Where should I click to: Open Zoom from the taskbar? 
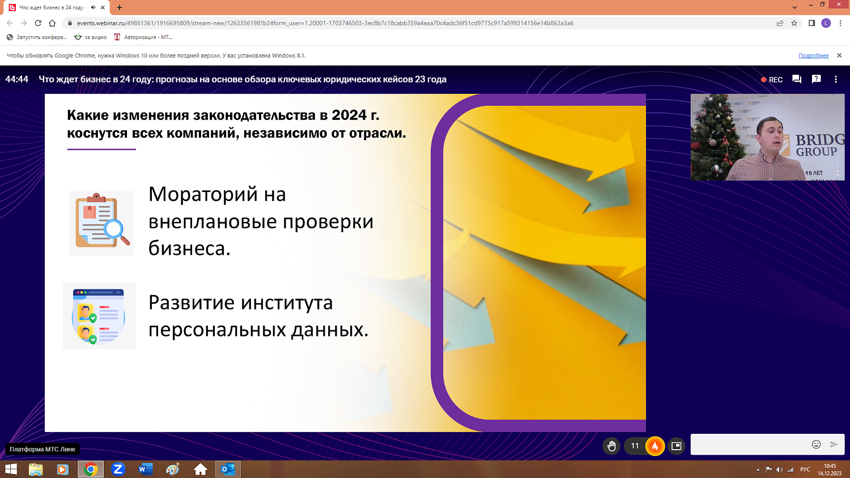coord(118,469)
